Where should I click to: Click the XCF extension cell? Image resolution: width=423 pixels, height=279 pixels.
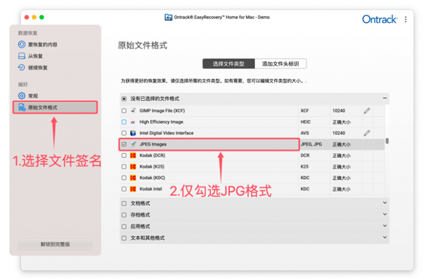pyautogui.click(x=305, y=111)
